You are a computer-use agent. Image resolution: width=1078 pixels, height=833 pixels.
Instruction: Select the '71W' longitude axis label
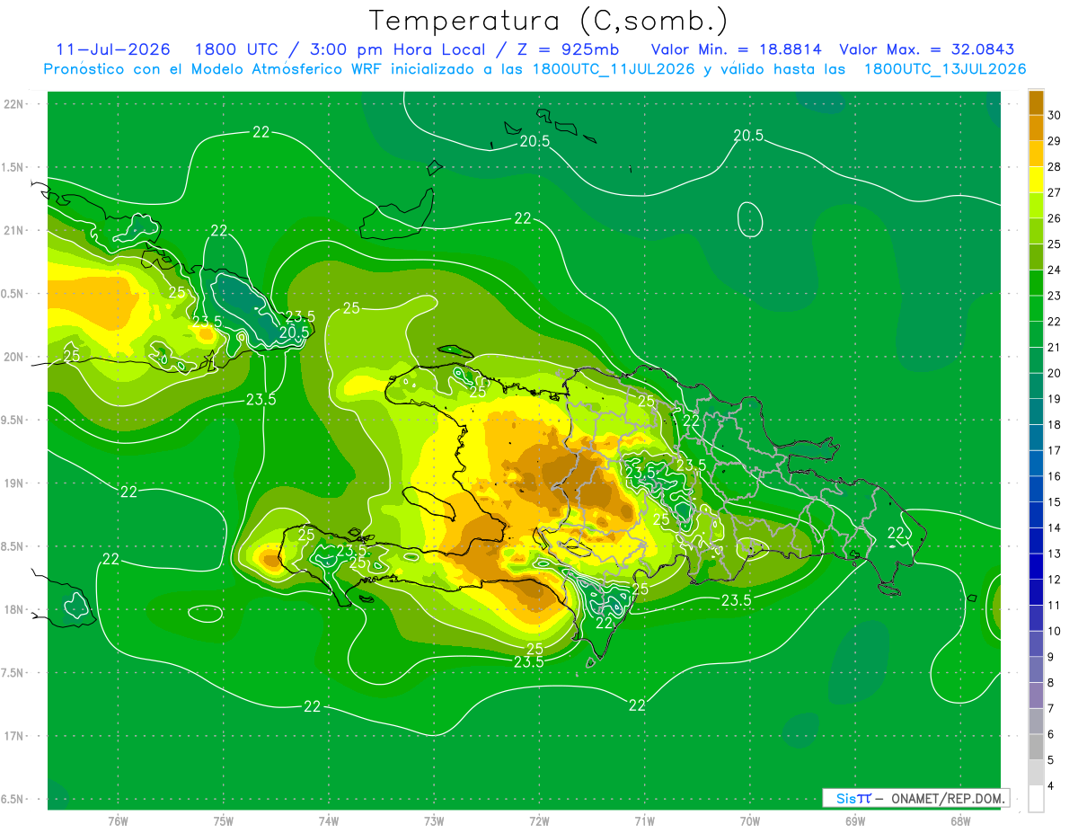pyautogui.click(x=644, y=821)
